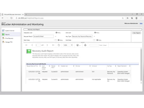Sort by Audit Request Source column
This screenshot has height=108, width=144.
tap(50, 66)
